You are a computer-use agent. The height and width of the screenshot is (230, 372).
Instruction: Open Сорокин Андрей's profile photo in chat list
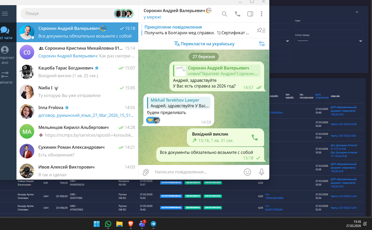point(27,32)
